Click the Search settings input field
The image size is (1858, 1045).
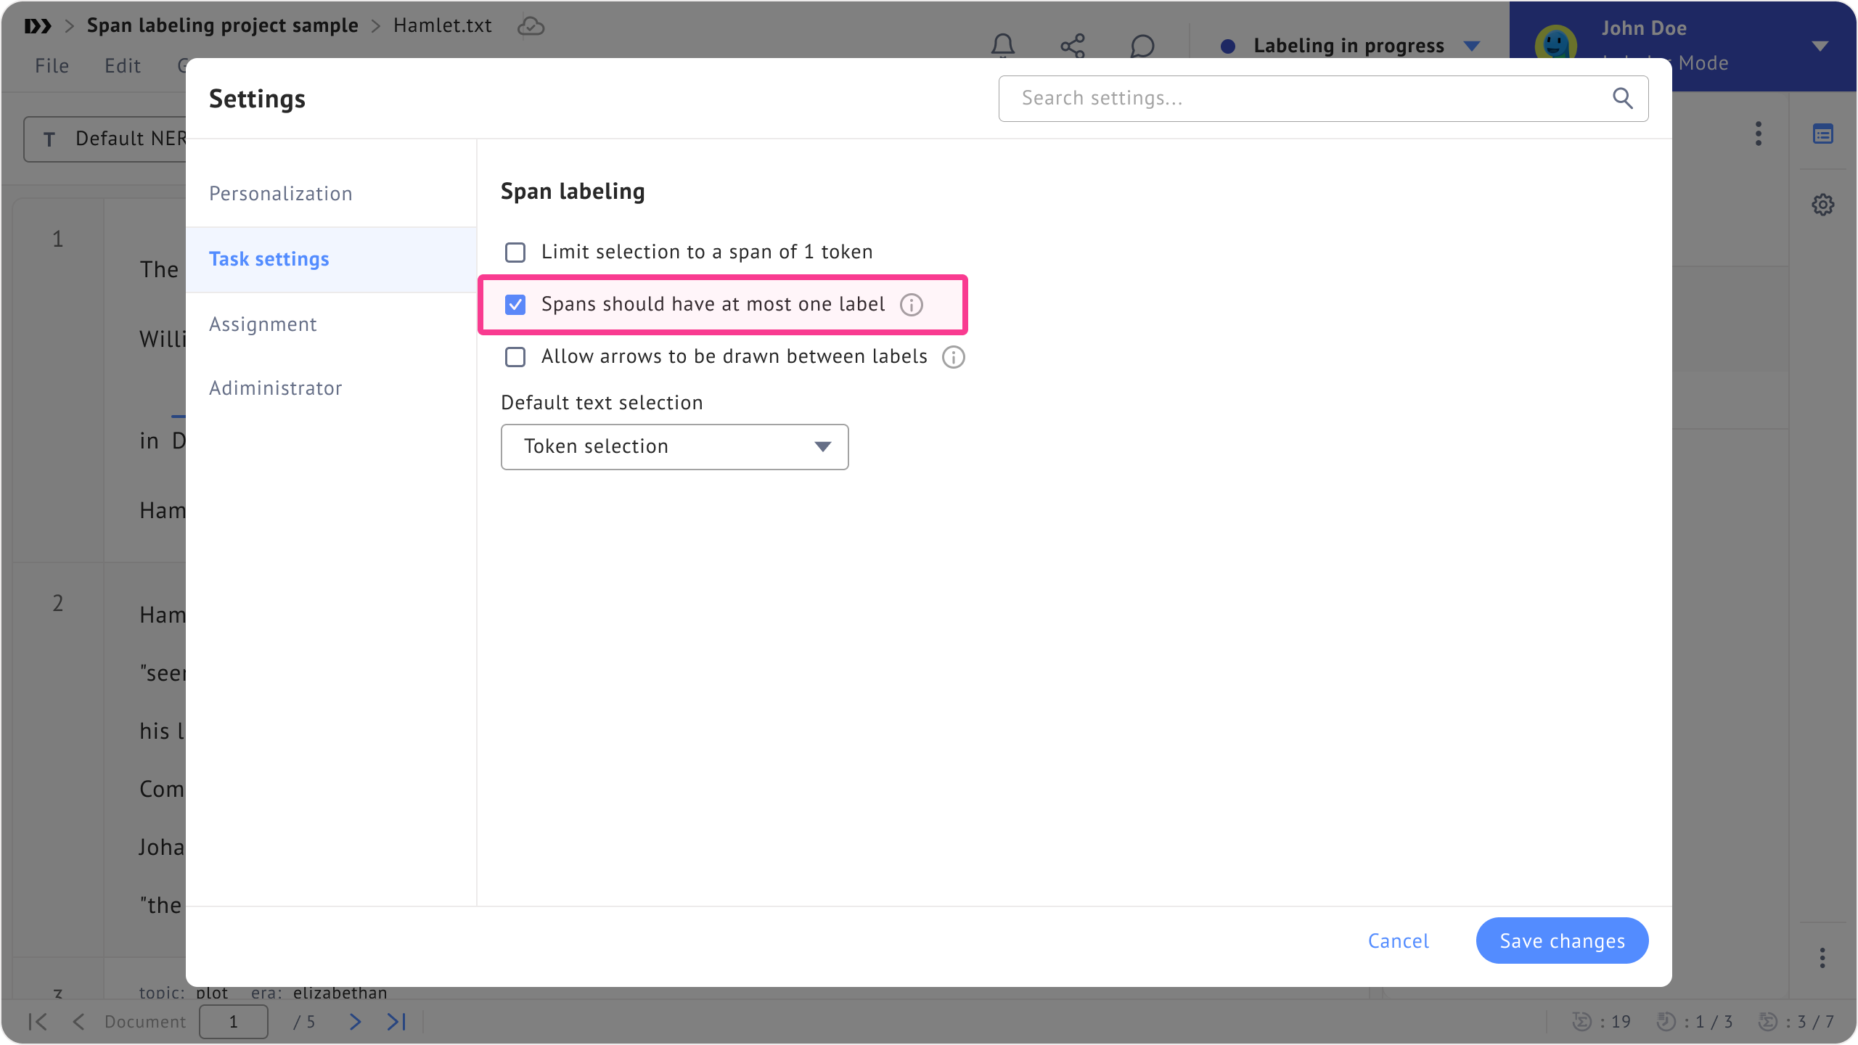click(x=1306, y=98)
